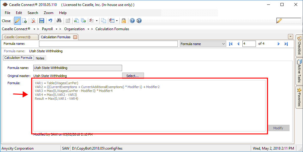Open the Edit menu
The height and width of the screenshot is (152, 303).
pyautogui.click(x=19, y=13)
